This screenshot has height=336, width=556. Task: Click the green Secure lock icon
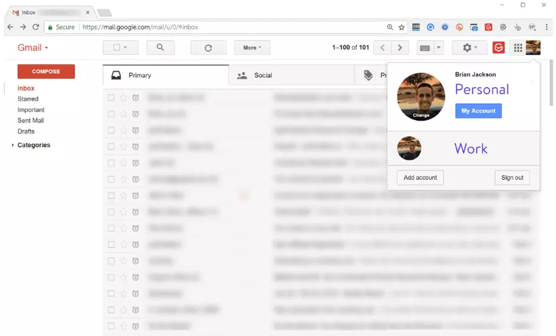click(50, 27)
